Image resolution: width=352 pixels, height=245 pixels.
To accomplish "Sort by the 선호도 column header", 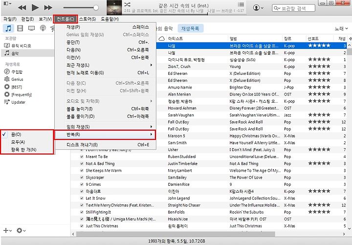I will [x=320, y=39].
